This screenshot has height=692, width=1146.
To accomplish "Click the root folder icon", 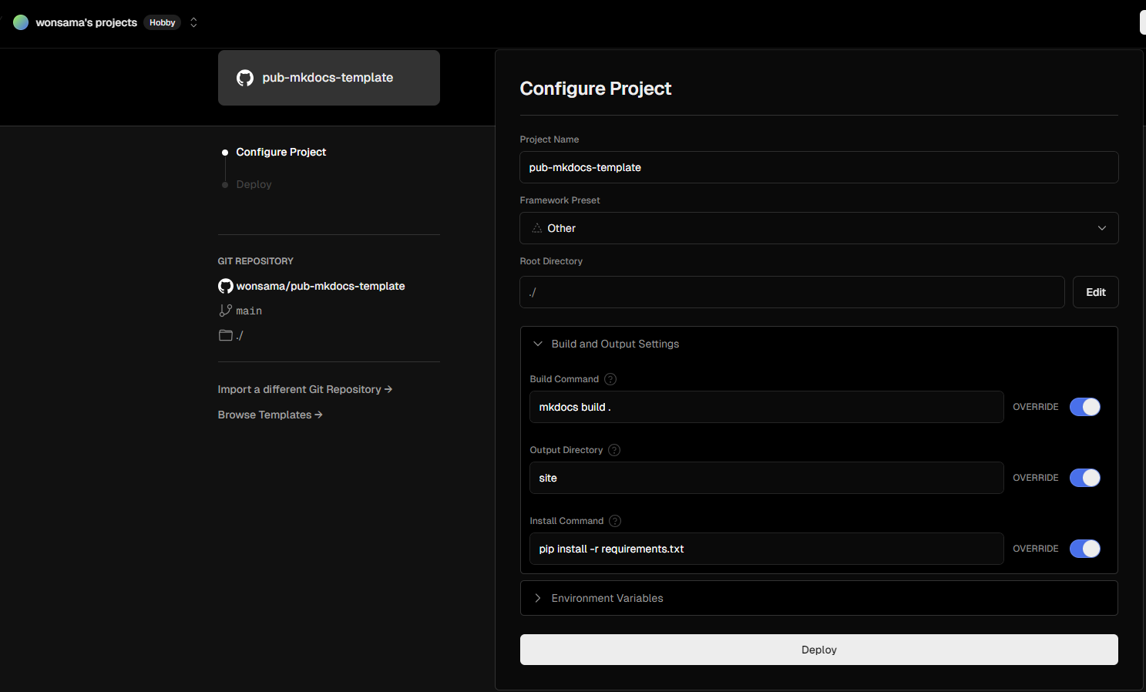I will [x=226, y=335].
